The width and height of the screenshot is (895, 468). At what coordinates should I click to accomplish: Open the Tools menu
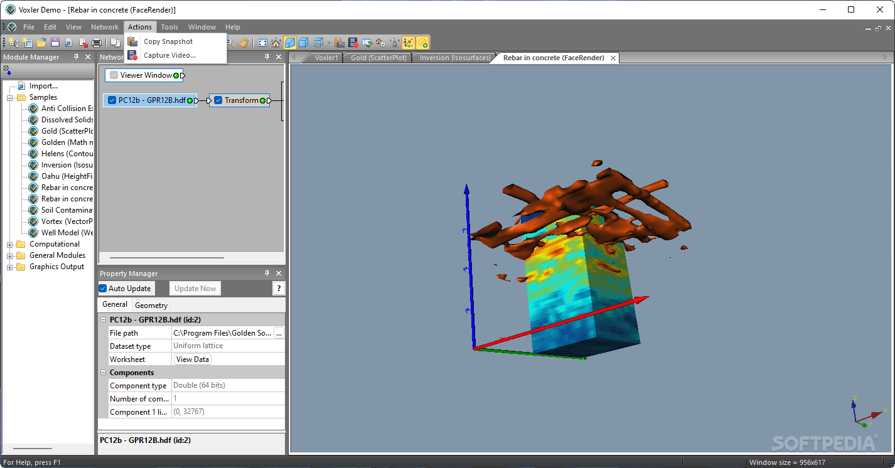pyautogui.click(x=169, y=27)
